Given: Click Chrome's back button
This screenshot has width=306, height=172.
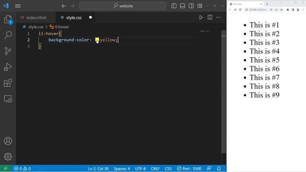Looking at the screenshot, I should click(230, 10).
